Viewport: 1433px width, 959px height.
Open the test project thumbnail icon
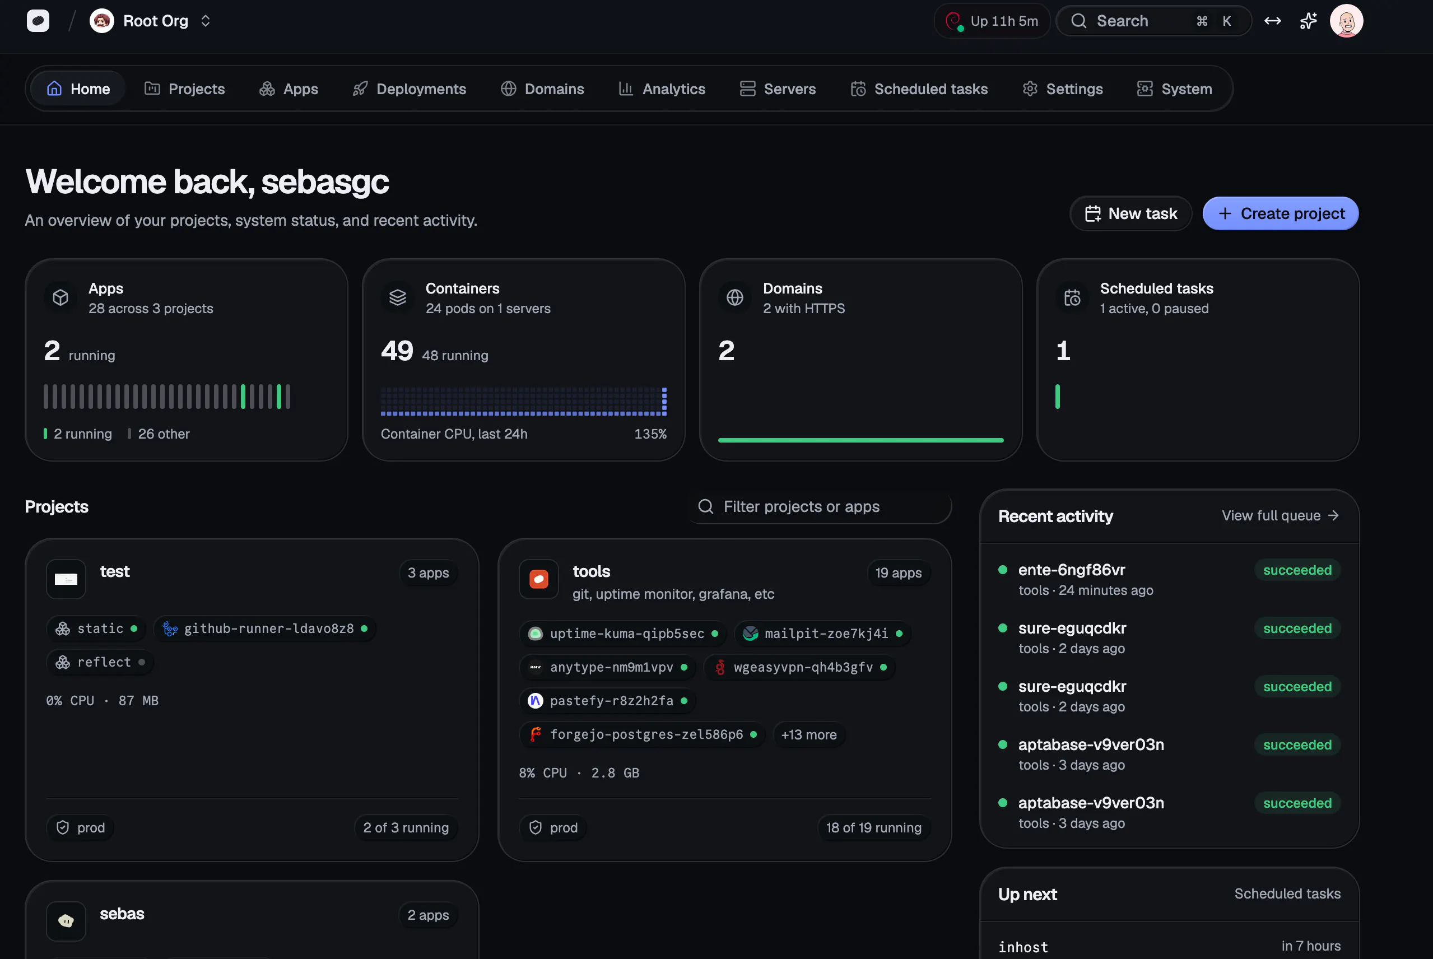point(66,579)
